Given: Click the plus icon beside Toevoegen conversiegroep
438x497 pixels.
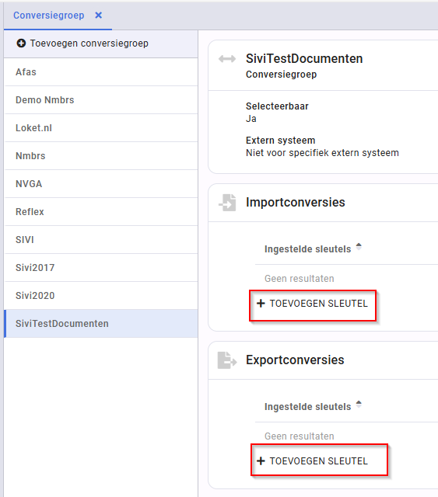Looking at the screenshot, I should click(21, 43).
